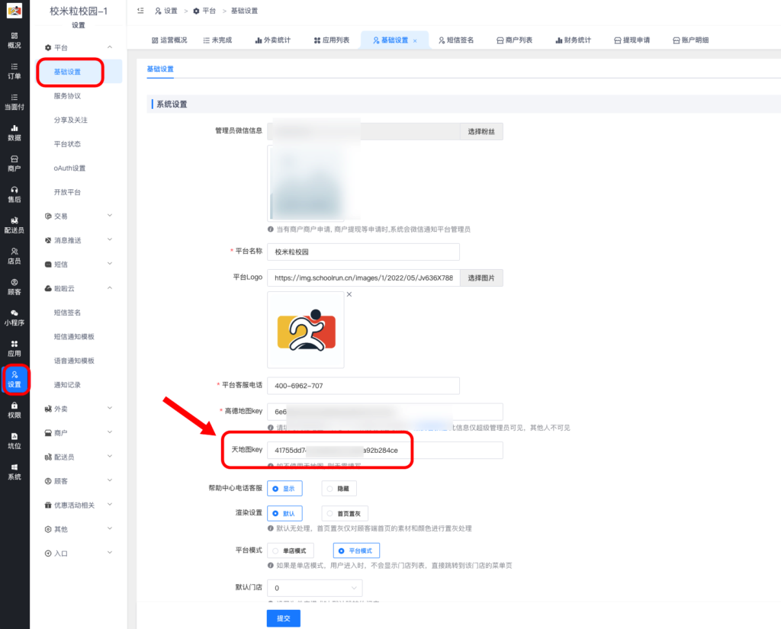
Task: Select the 首页置灰 render option
Action: pyautogui.click(x=344, y=513)
